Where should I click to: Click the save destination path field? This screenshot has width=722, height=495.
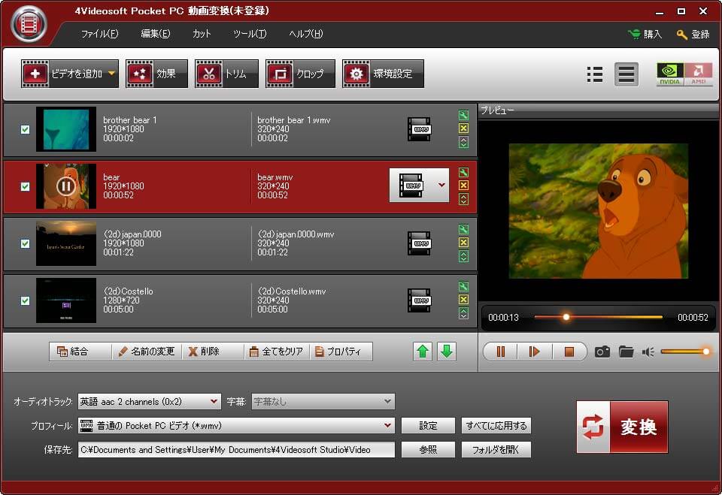236,449
